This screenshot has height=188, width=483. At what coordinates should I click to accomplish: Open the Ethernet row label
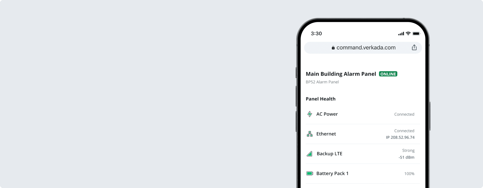point(326,134)
